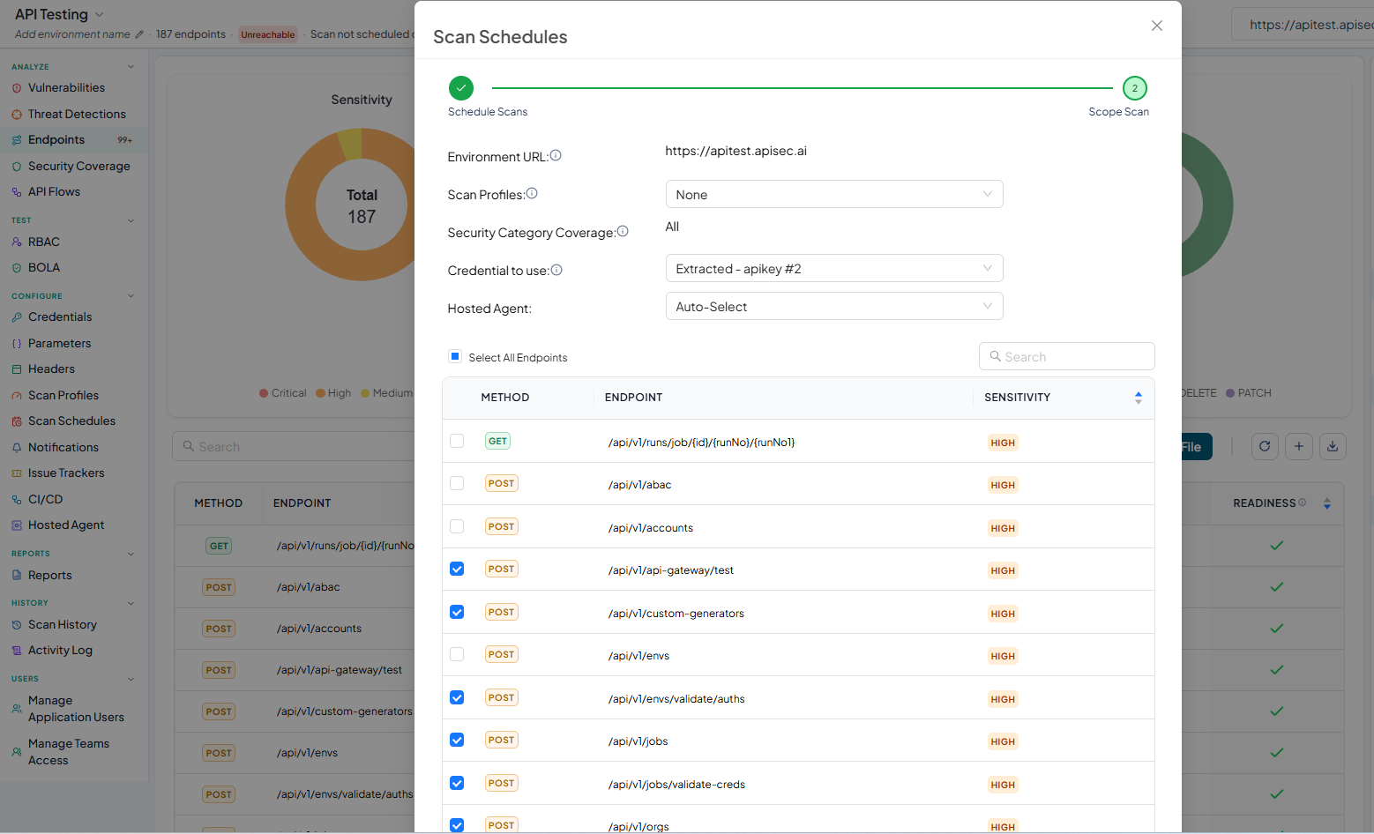The image size is (1374, 834).
Task: Click the Scan Profiles sidebar icon
Action: tap(17, 396)
